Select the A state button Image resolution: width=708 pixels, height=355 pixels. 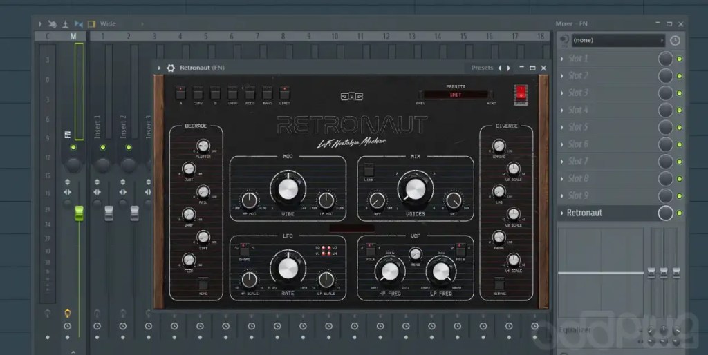[180, 93]
